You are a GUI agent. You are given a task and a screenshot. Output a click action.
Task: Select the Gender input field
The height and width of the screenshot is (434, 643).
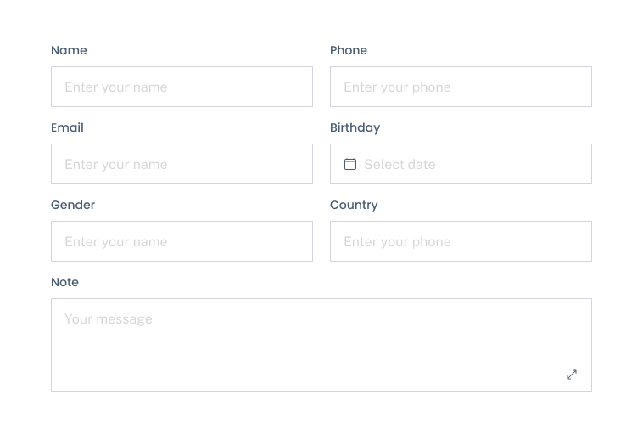tap(182, 241)
